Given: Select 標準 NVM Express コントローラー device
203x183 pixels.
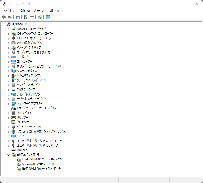Looking at the screenshot, I should 42,169.
